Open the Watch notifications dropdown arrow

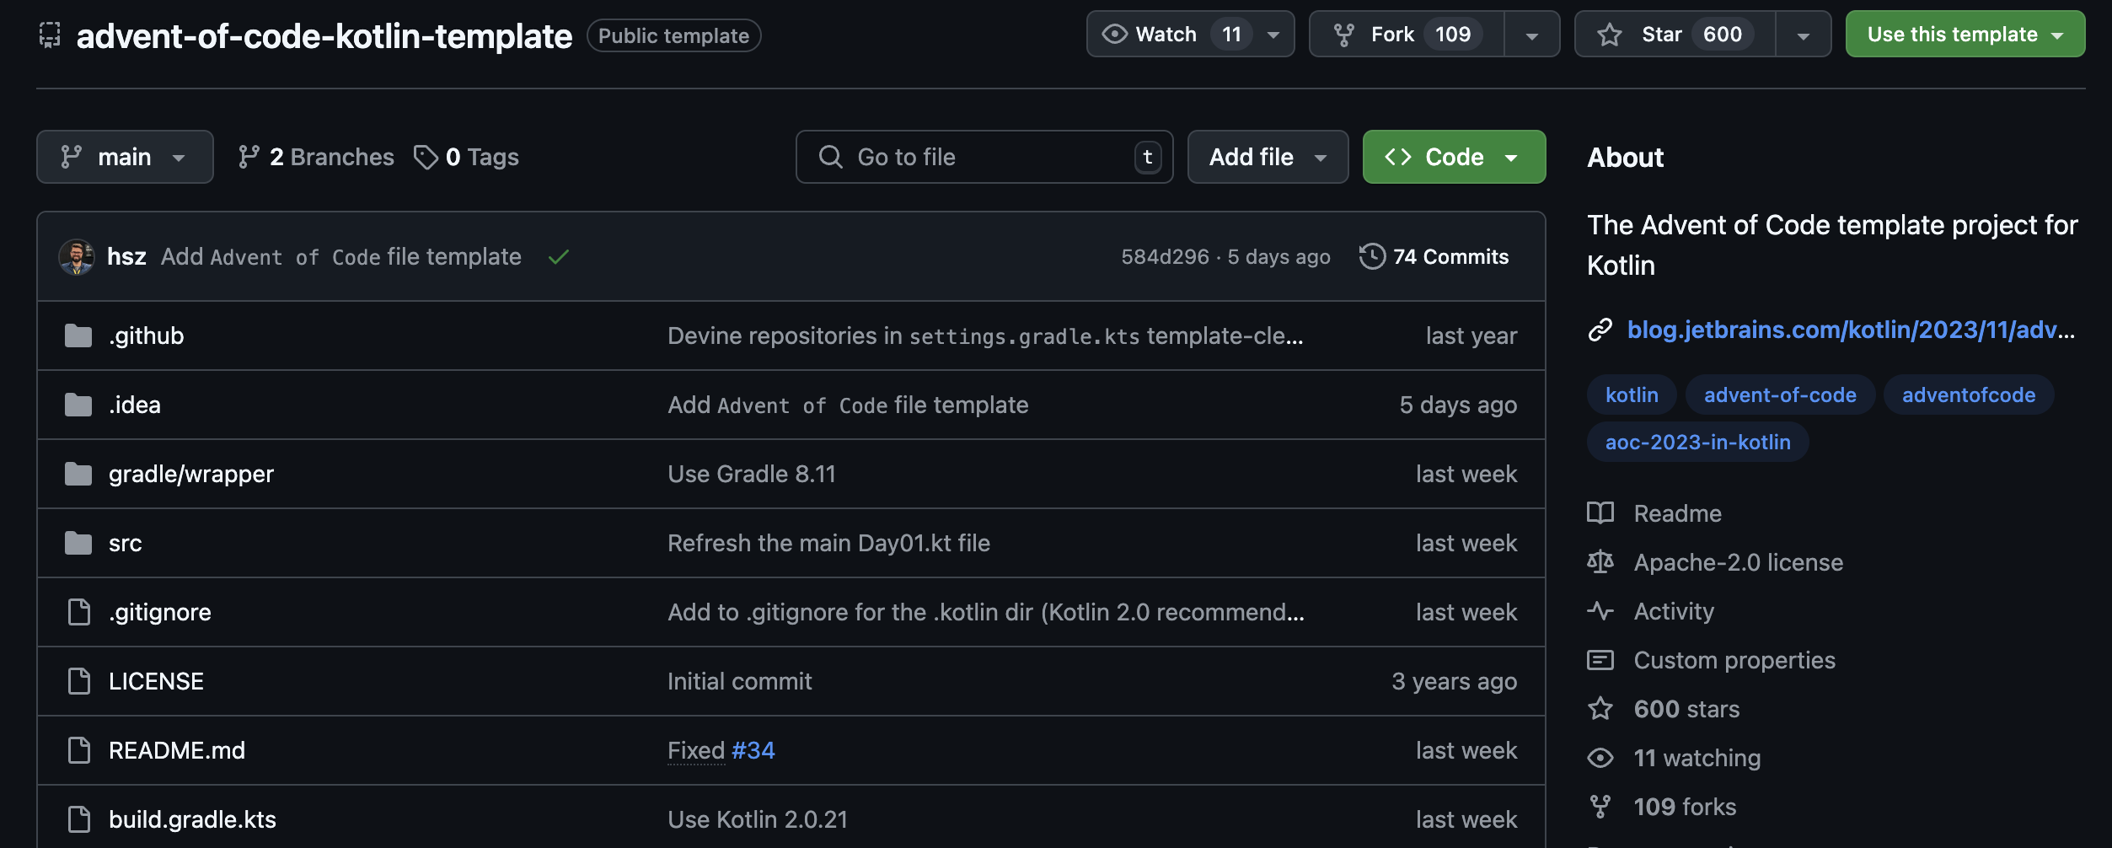click(x=1273, y=35)
